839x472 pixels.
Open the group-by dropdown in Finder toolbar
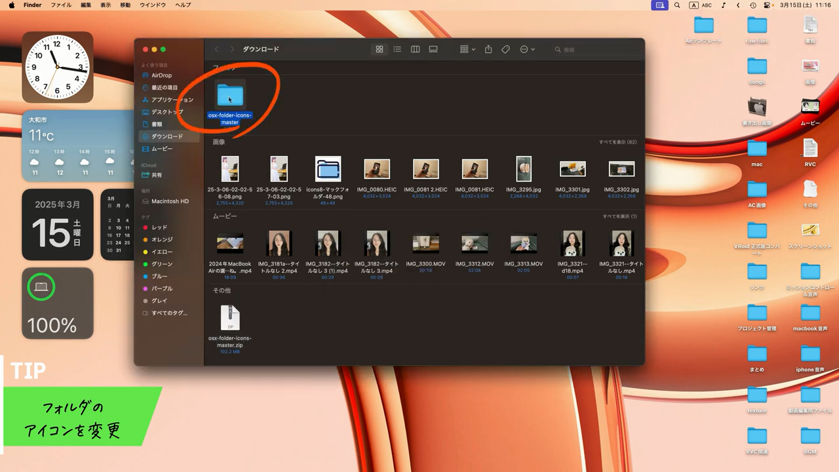(x=467, y=49)
